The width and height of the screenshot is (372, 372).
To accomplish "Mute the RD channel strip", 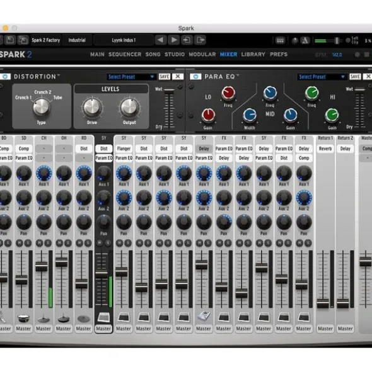I will 79,243.
